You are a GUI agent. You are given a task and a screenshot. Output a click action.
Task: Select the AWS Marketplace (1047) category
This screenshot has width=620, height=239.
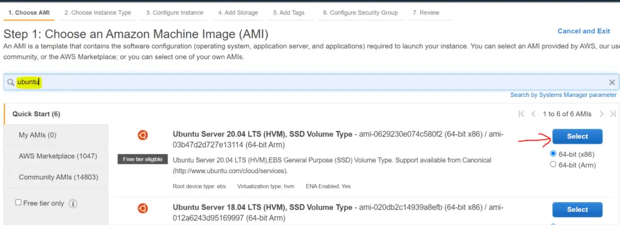[x=56, y=156]
